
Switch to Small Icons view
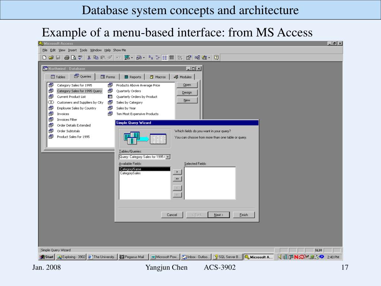[x=158, y=58]
